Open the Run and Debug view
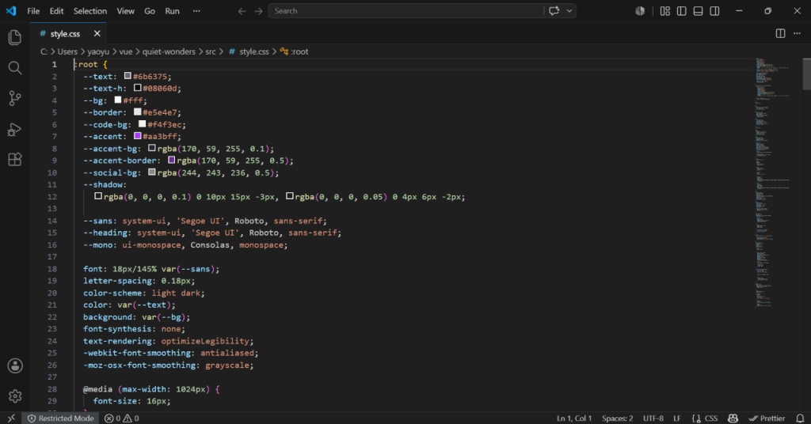 point(15,129)
